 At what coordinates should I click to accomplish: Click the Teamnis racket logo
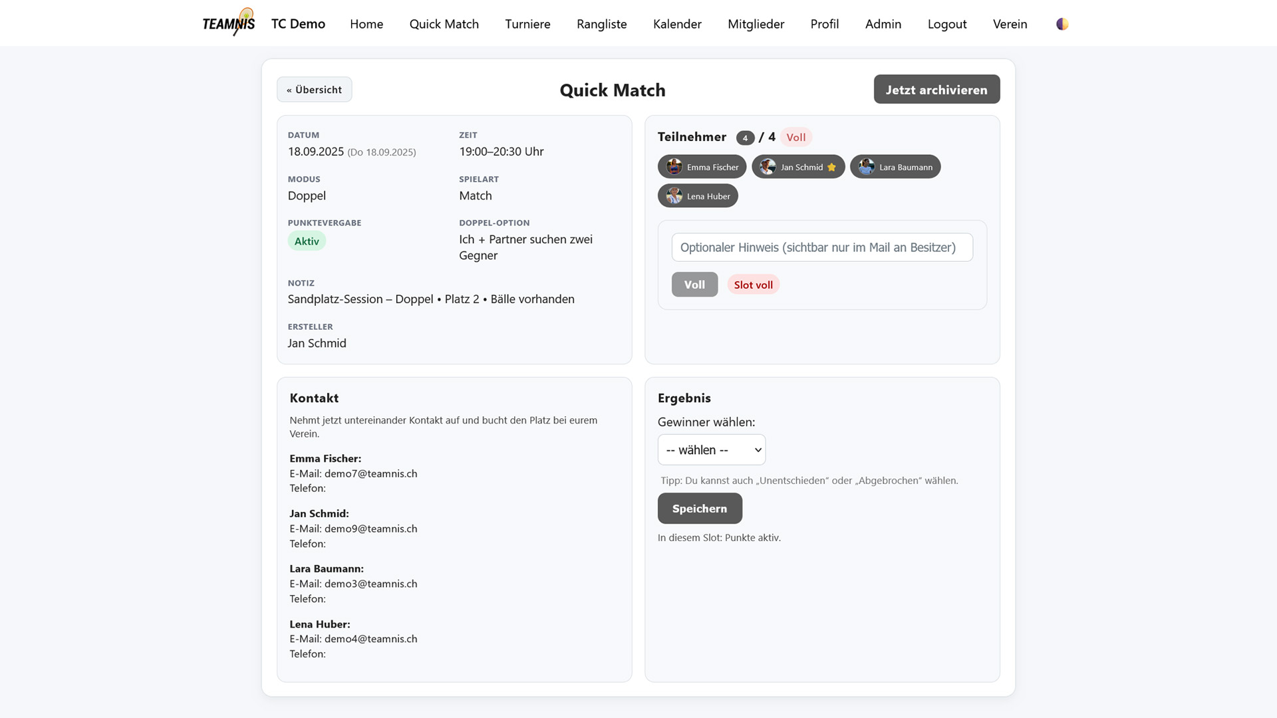pyautogui.click(x=229, y=22)
